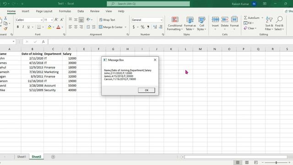Open the Data tab
The height and width of the screenshot is (165, 293).
pyautogui.click(x=81, y=11)
